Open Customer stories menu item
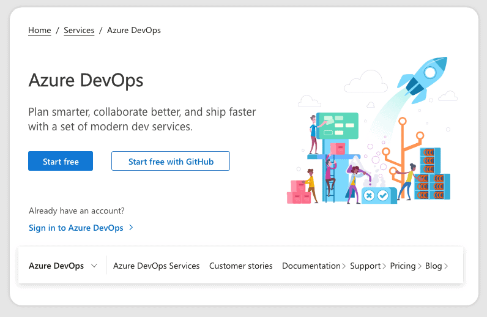 tap(240, 266)
